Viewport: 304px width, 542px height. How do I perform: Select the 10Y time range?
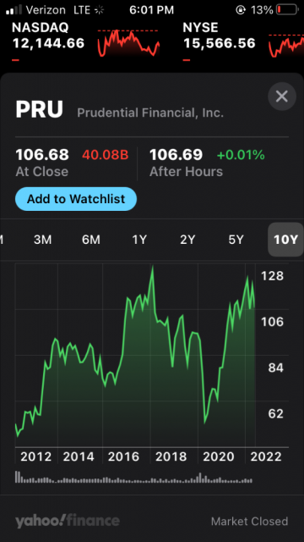pyautogui.click(x=285, y=240)
